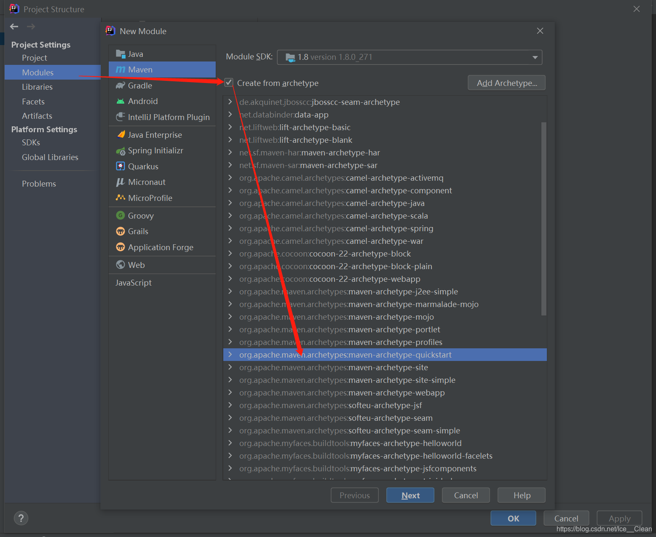Select maven-archetype-har row
This screenshot has width=656, height=537.
385,152
